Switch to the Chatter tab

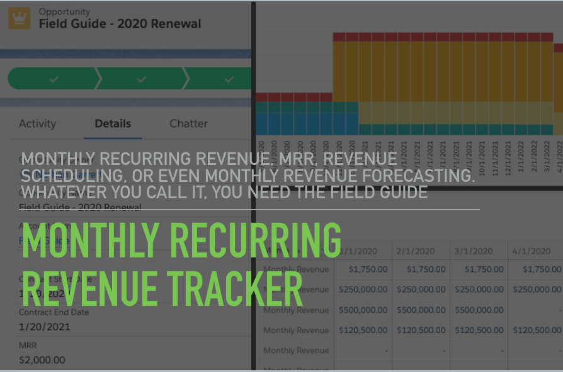click(x=188, y=123)
